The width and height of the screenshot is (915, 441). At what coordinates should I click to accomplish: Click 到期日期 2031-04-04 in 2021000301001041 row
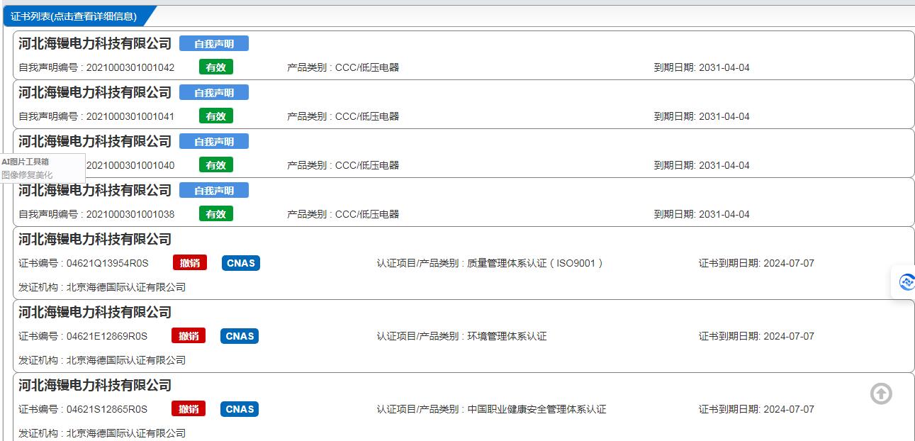point(702,117)
